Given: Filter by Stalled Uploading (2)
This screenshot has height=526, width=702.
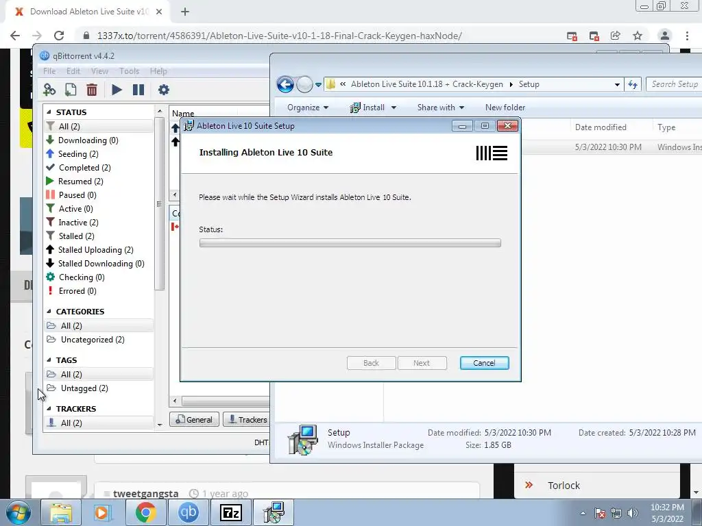Looking at the screenshot, I should 96,250.
